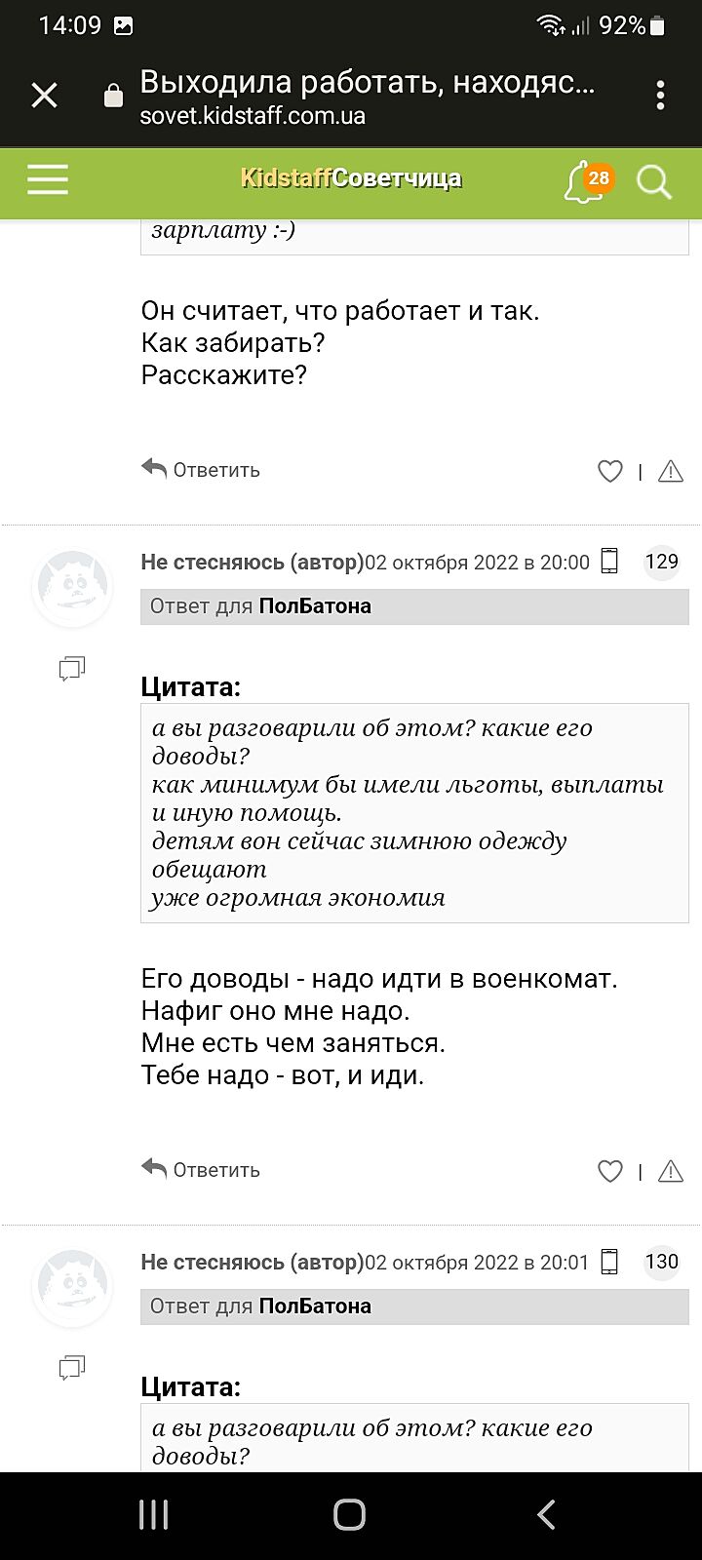Open the ПолБатона reply reference in comment 129
Viewport: 702px width, 1560px height.
(315, 606)
